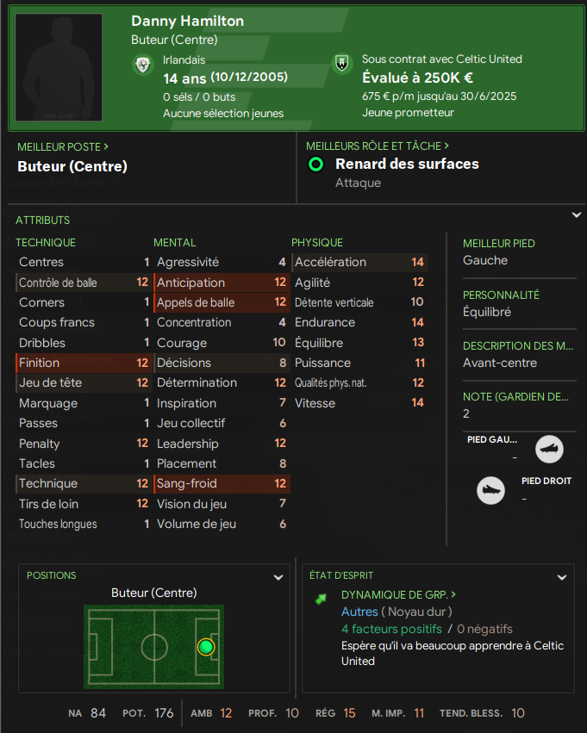This screenshot has width=587, height=733.
Task: Click the Autres group link
Action: tap(359, 612)
